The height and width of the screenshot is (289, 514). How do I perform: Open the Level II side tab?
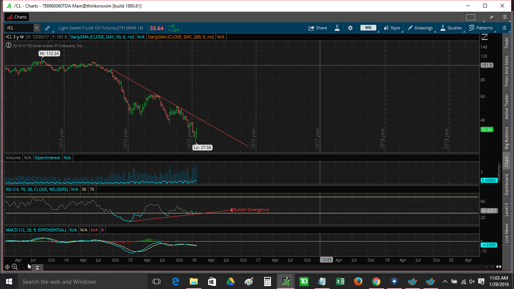click(506, 210)
